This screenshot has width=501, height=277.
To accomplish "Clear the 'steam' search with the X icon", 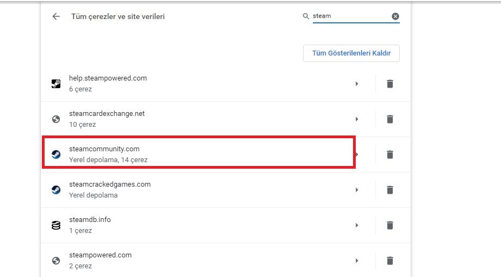I will coord(395,16).
